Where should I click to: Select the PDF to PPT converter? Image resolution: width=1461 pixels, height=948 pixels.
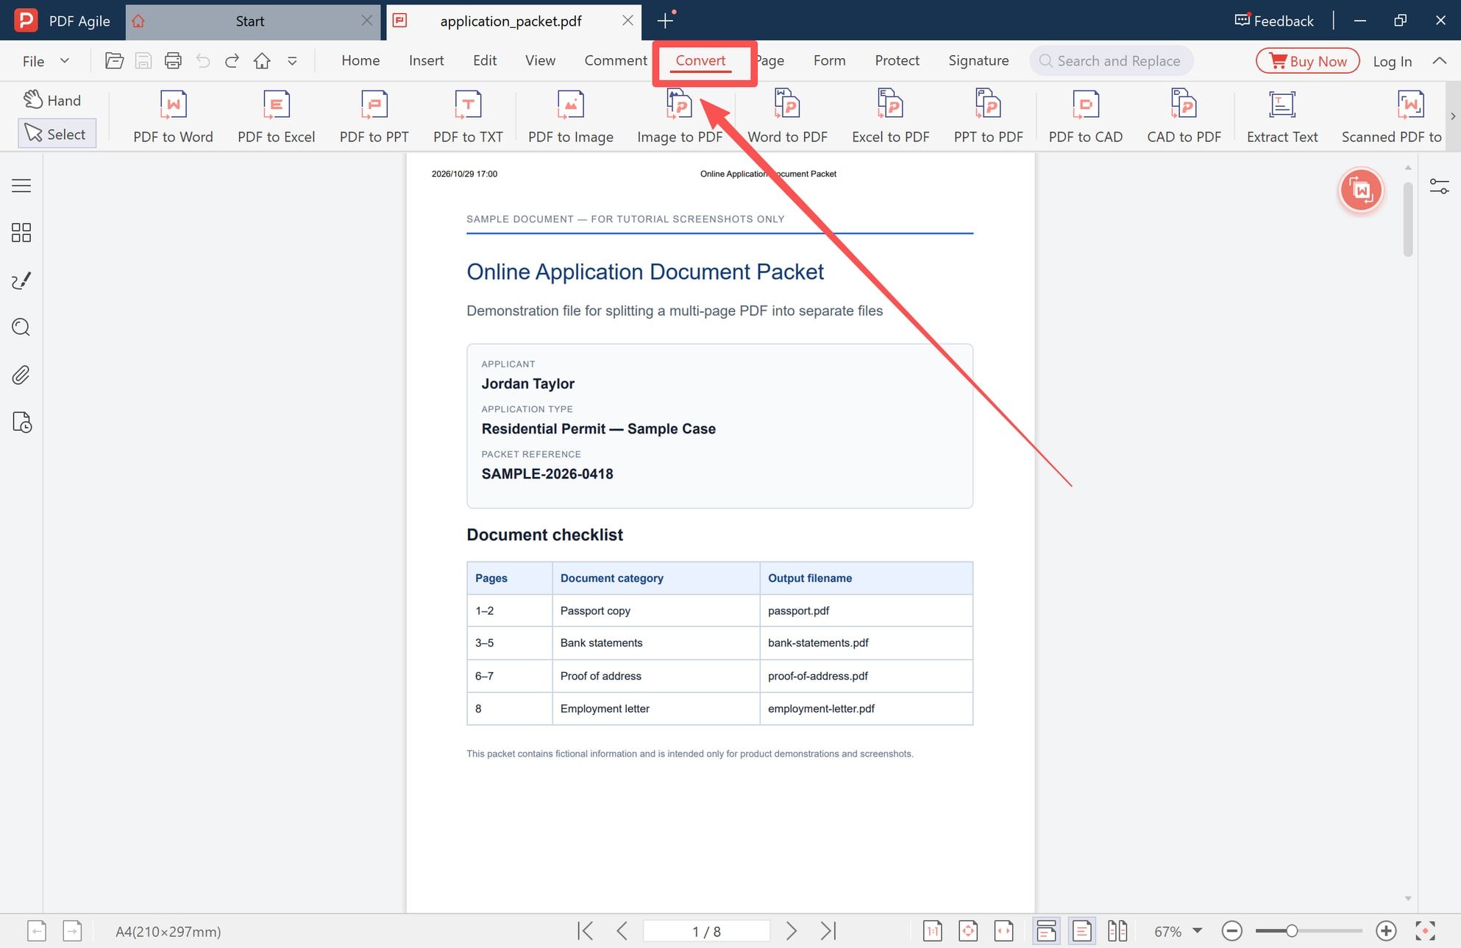[x=374, y=116]
